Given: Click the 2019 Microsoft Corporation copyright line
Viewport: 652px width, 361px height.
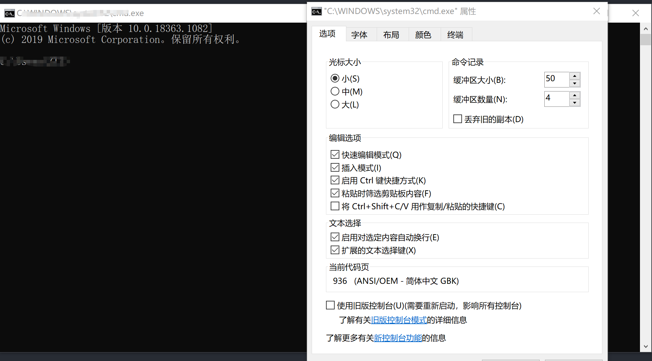Looking at the screenshot, I should tap(121, 40).
